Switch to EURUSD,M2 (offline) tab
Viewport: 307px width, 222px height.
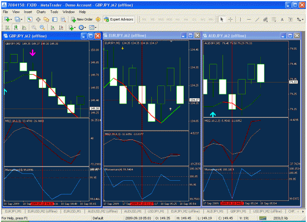(42, 211)
